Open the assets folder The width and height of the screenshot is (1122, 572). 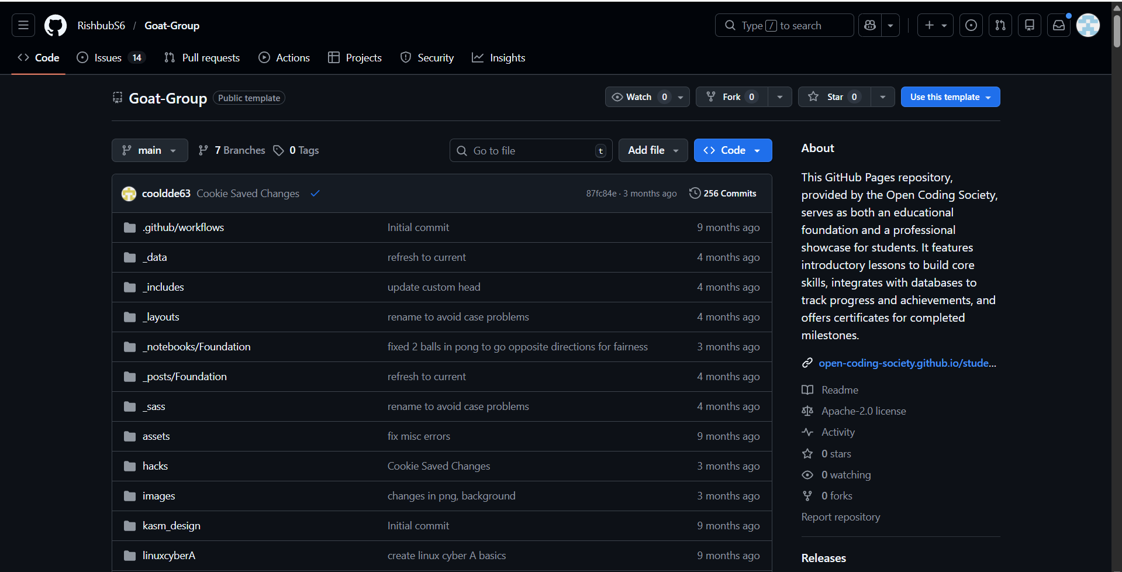[156, 436]
